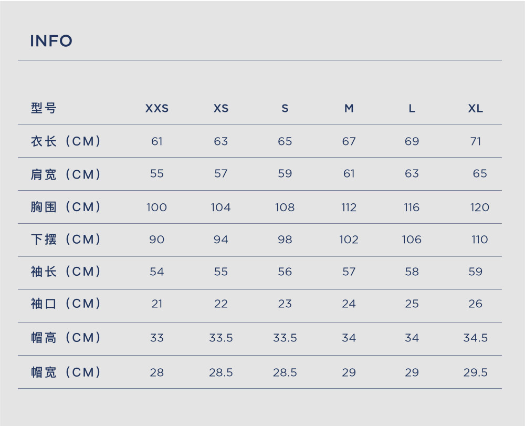Select the XS size column header
525x426 pixels.
221,109
